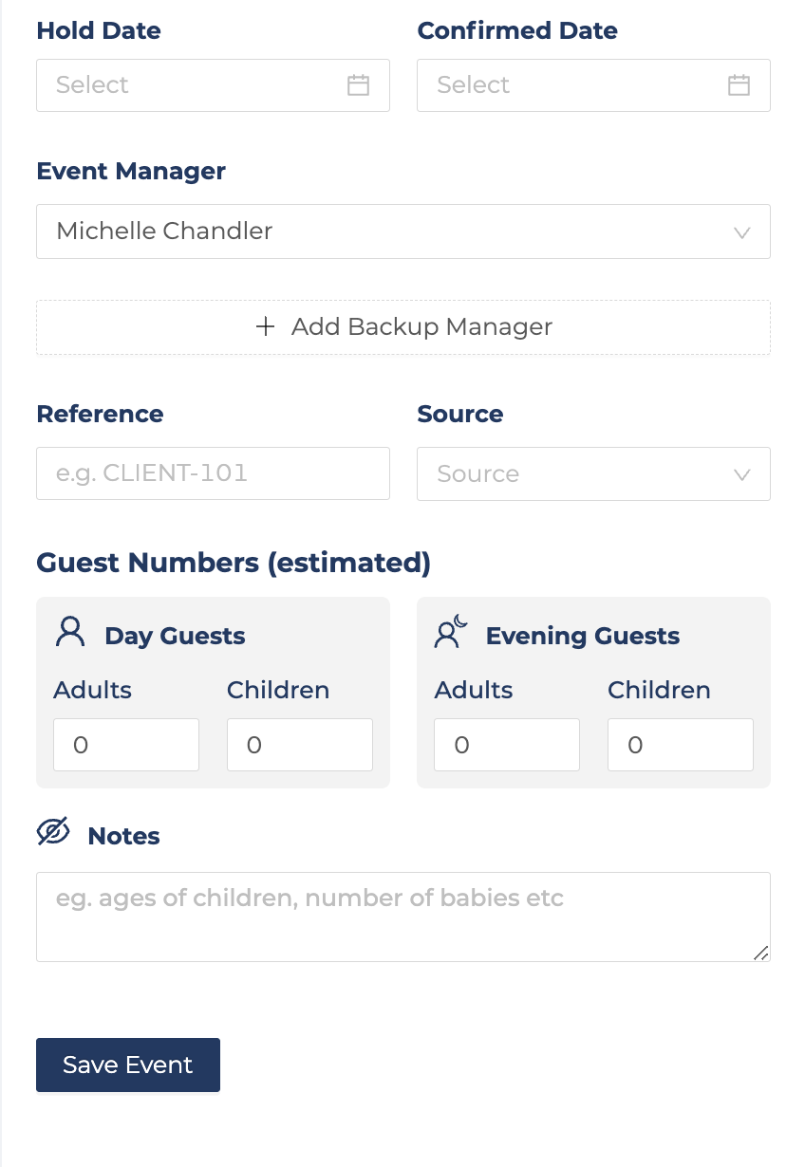Screen dimensions: 805x1167
Task: Focus the Hold Date select field
Action: pos(213,85)
